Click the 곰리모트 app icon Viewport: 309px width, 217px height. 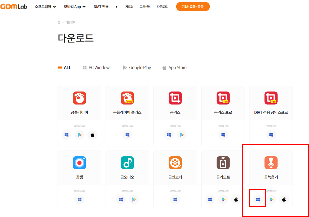[x=223, y=163]
